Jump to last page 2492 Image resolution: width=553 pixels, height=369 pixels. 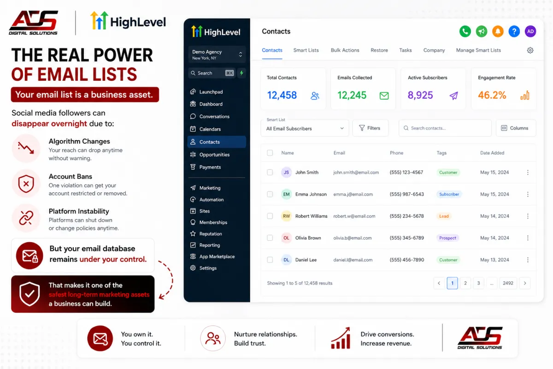tap(508, 283)
